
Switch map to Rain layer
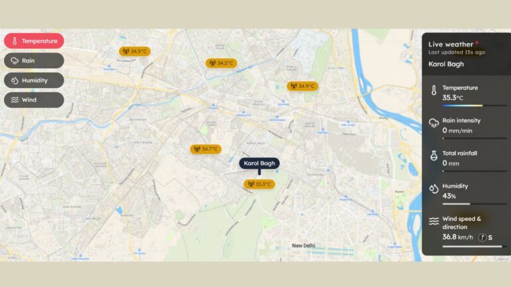click(x=34, y=60)
